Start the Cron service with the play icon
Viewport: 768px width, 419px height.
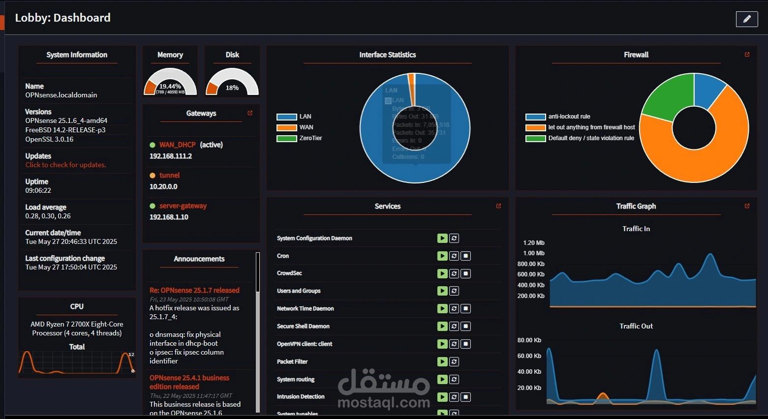click(442, 256)
